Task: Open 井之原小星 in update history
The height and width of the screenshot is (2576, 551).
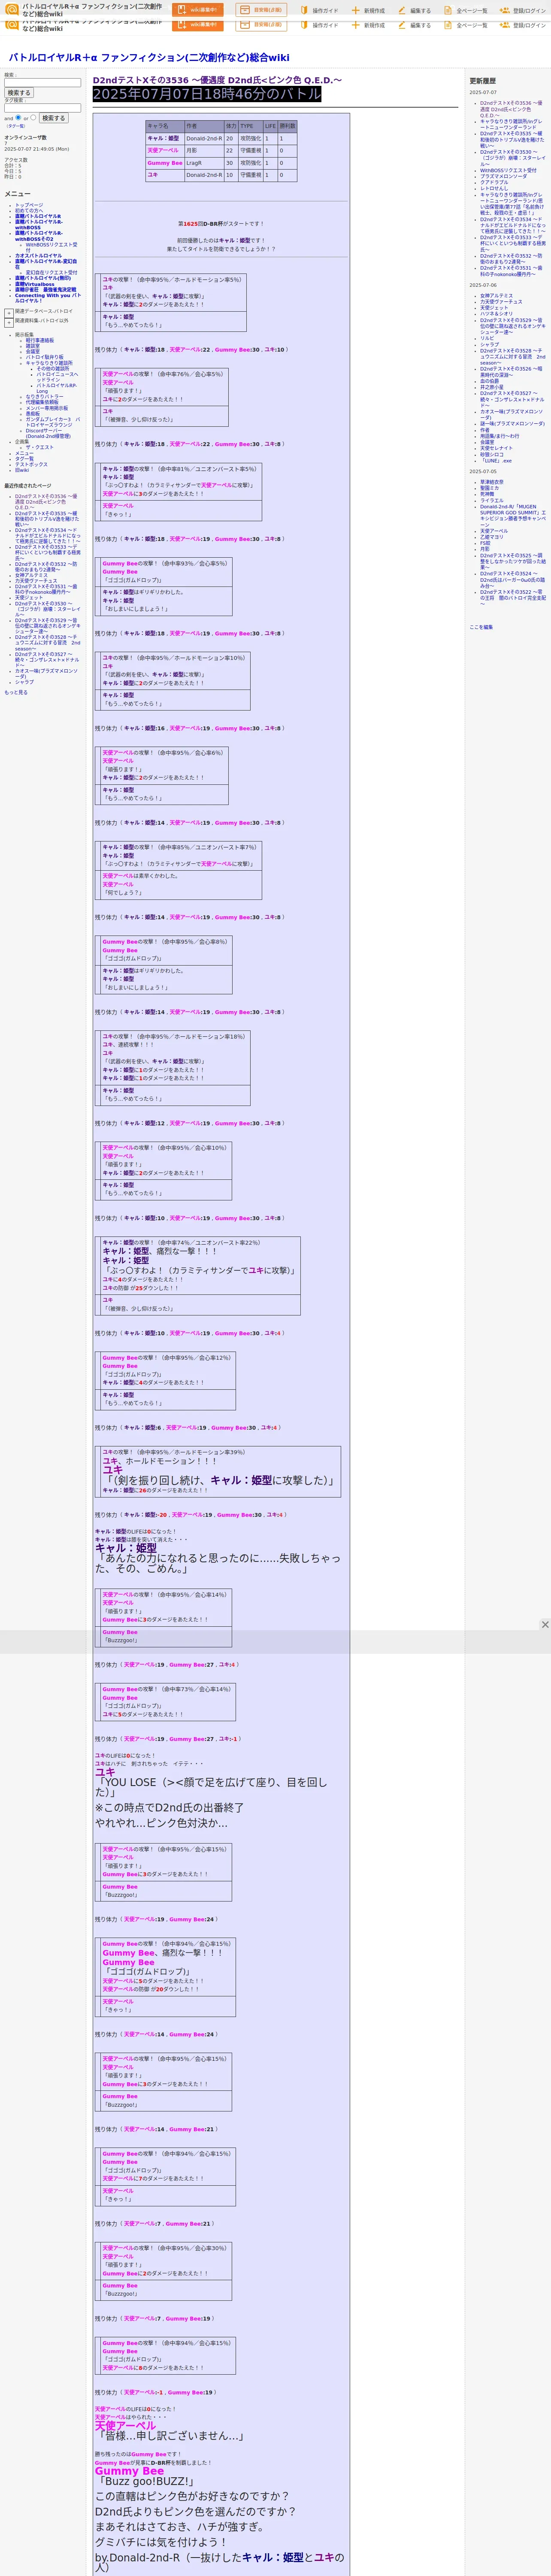Action: (492, 387)
